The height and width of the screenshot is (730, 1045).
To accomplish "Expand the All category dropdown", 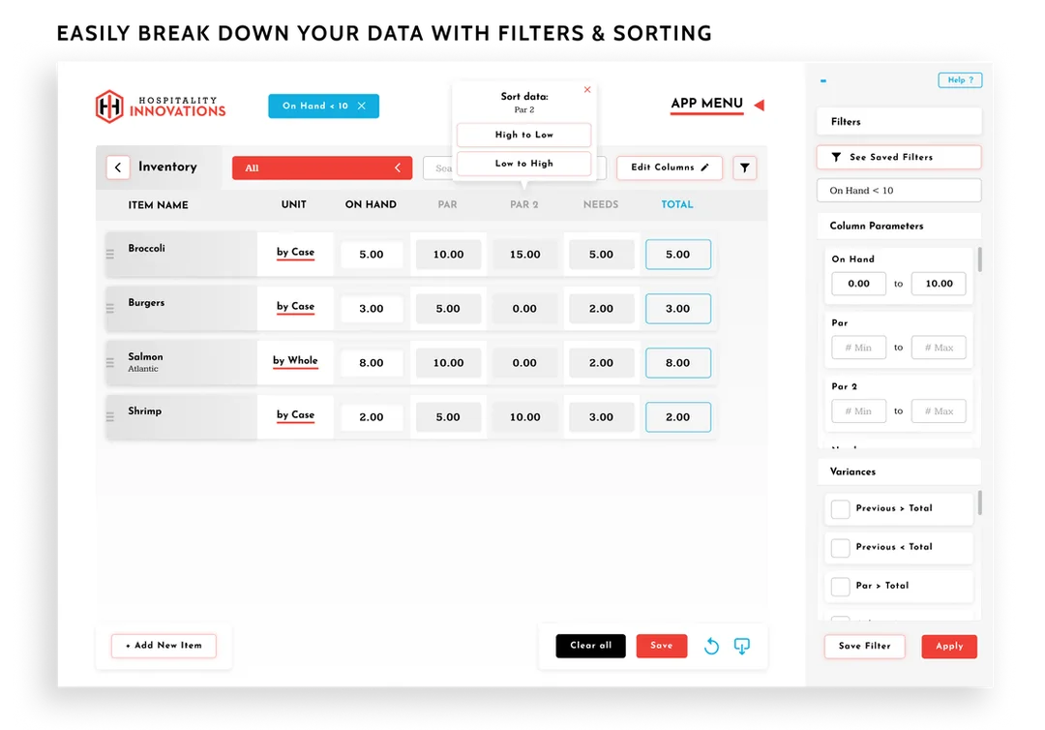I will pyautogui.click(x=322, y=168).
